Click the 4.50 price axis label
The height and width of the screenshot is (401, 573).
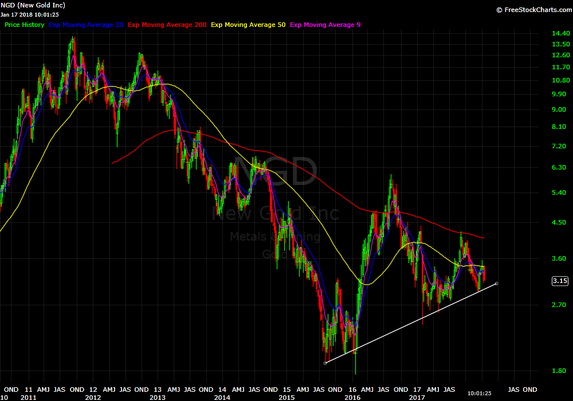pyautogui.click(x=559, y=222)
